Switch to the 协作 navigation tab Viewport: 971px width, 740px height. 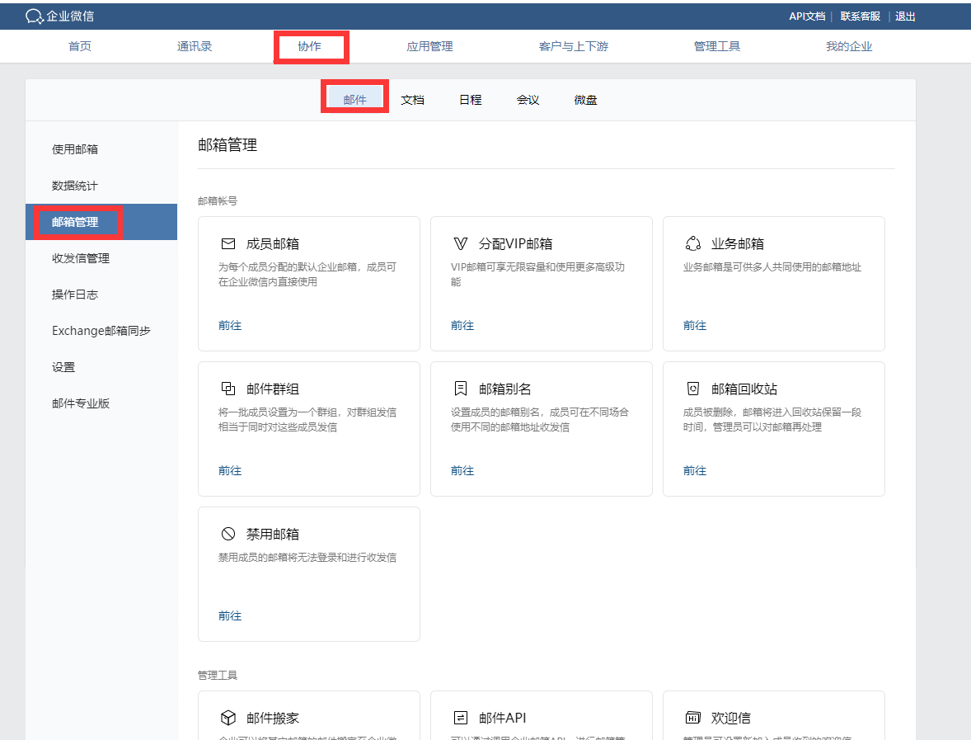pos(310,46)
